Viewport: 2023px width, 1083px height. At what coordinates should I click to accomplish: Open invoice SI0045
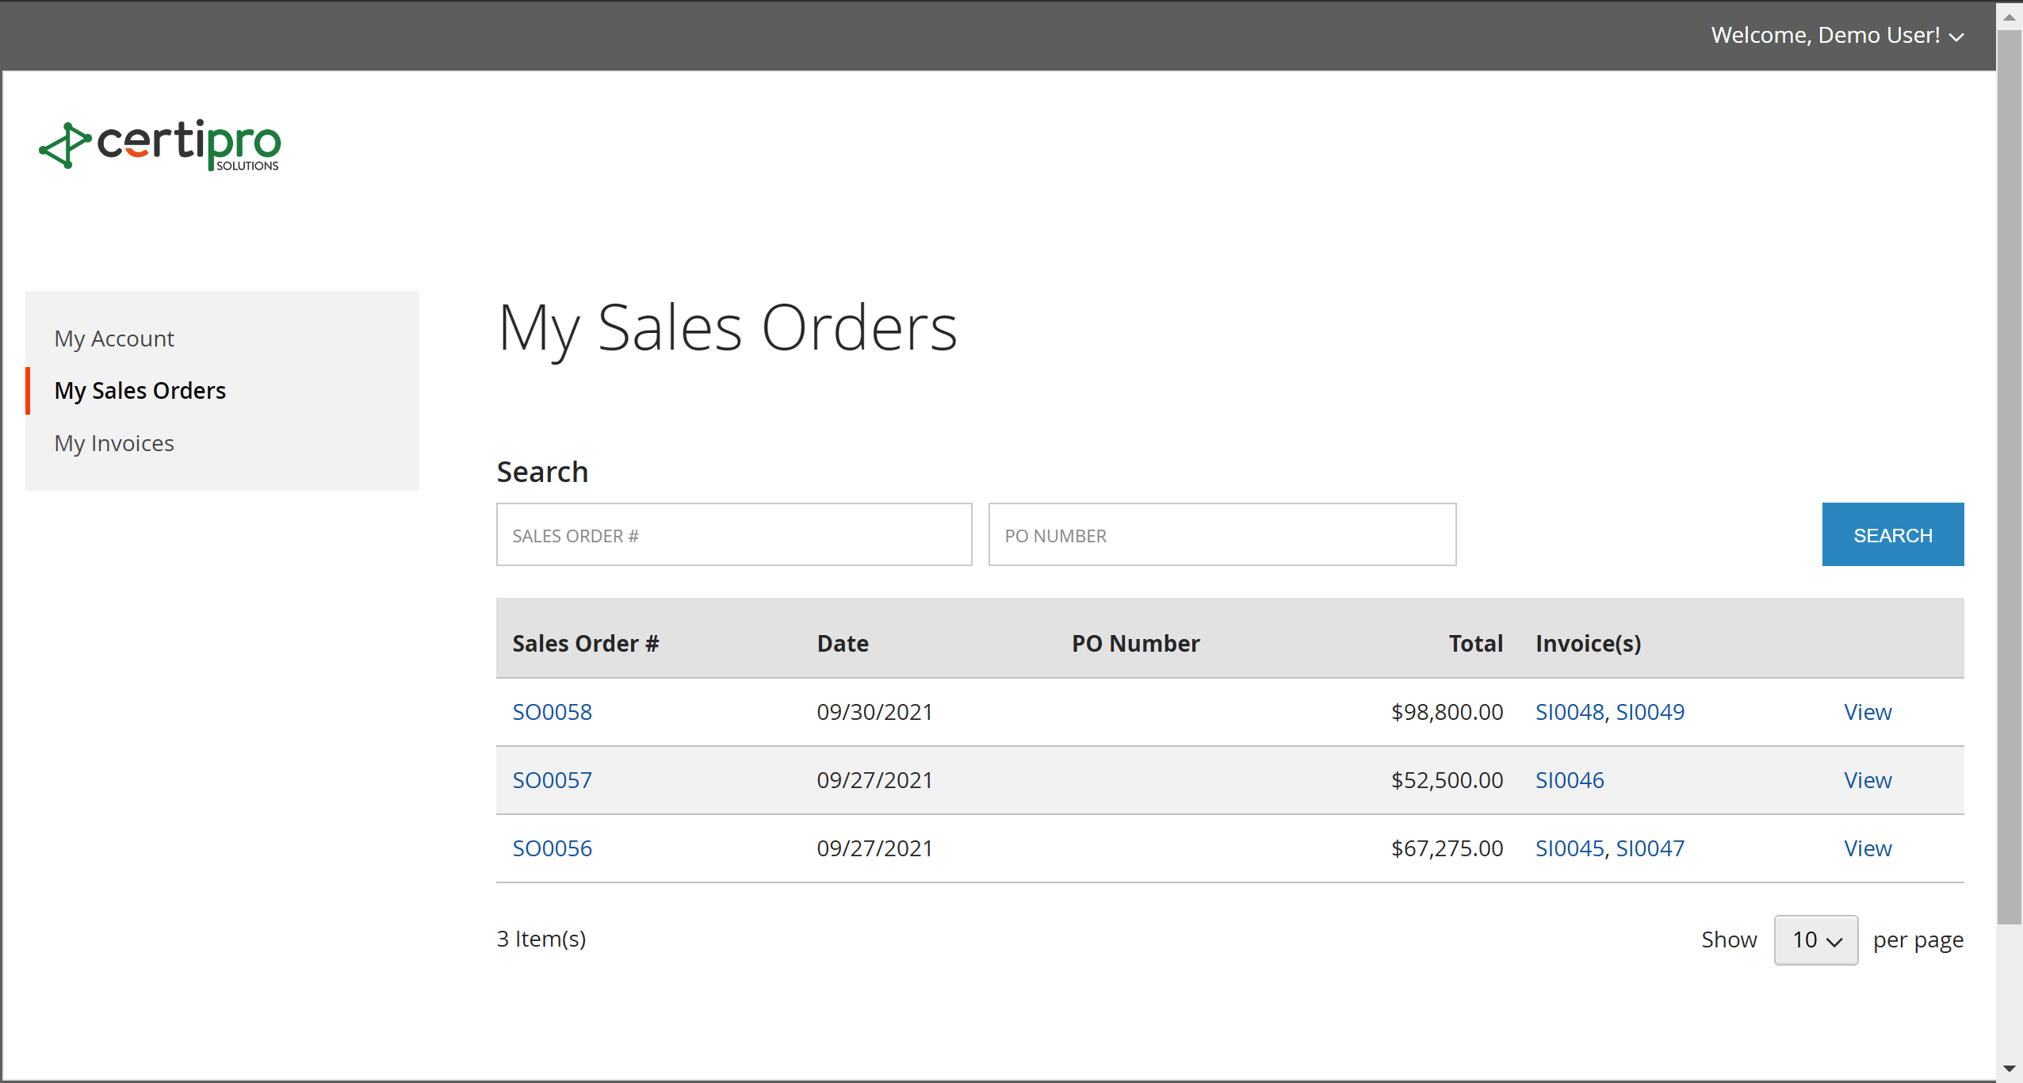[x=1569, y=848]
